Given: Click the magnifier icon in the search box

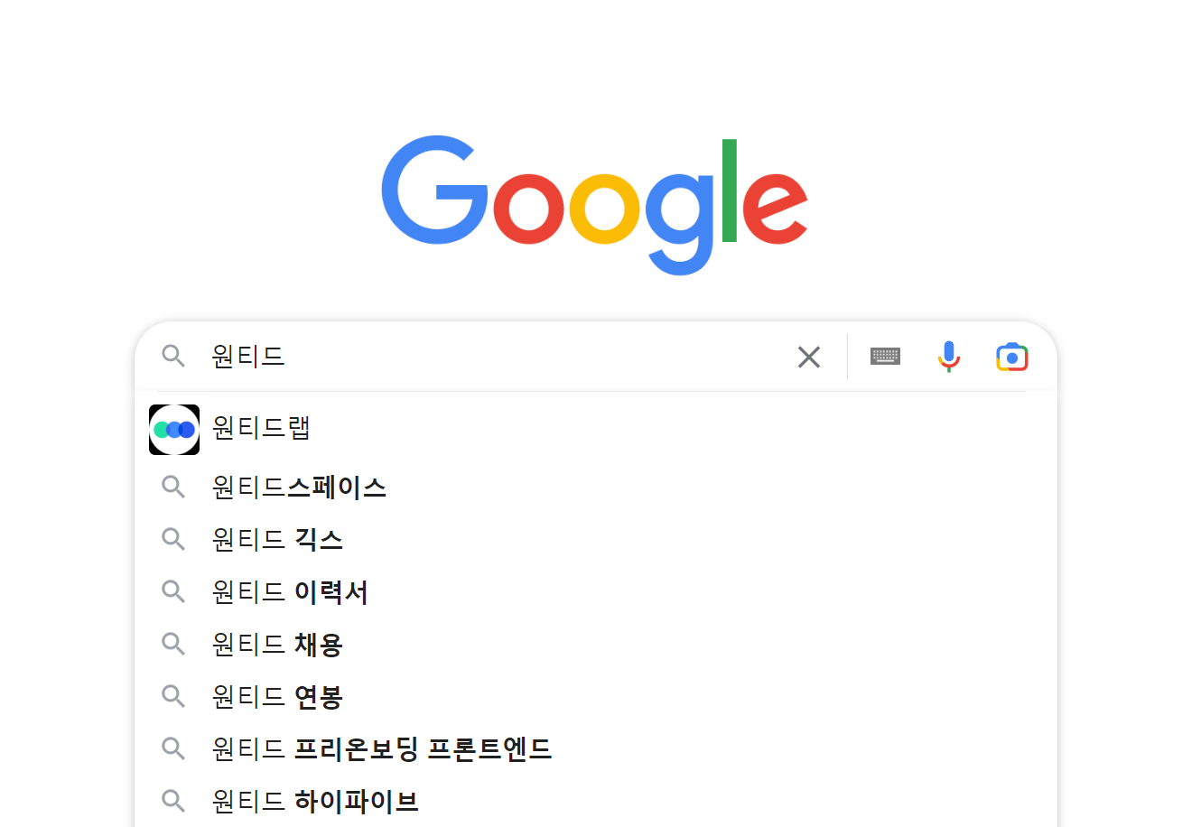Looking at the screenshot, I should (173, 356).
